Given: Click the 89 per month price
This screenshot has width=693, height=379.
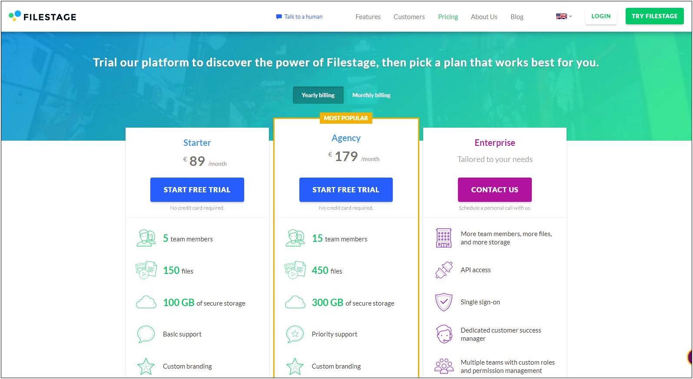Looking at the screenshot, I should coord(205,161).
